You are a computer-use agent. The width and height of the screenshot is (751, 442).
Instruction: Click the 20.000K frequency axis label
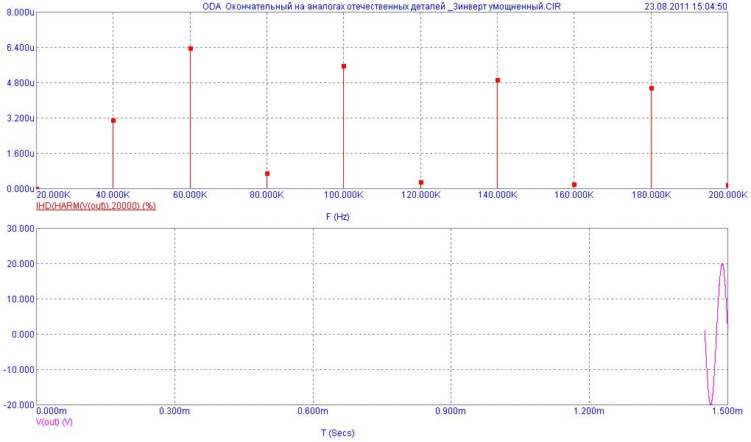(53, 195)
